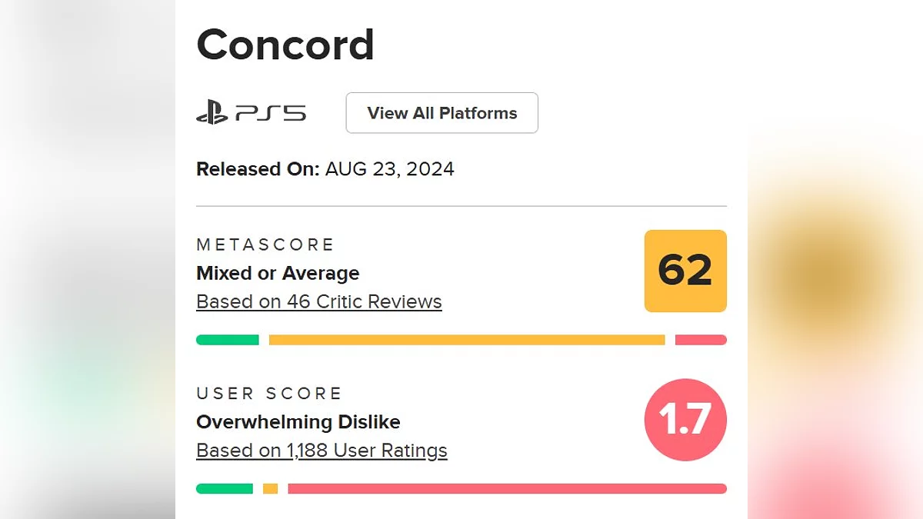Open the View All Platforms button
The height and width of the screenshot is (519, 923).
pyautogui.click(x=442, y=113)
